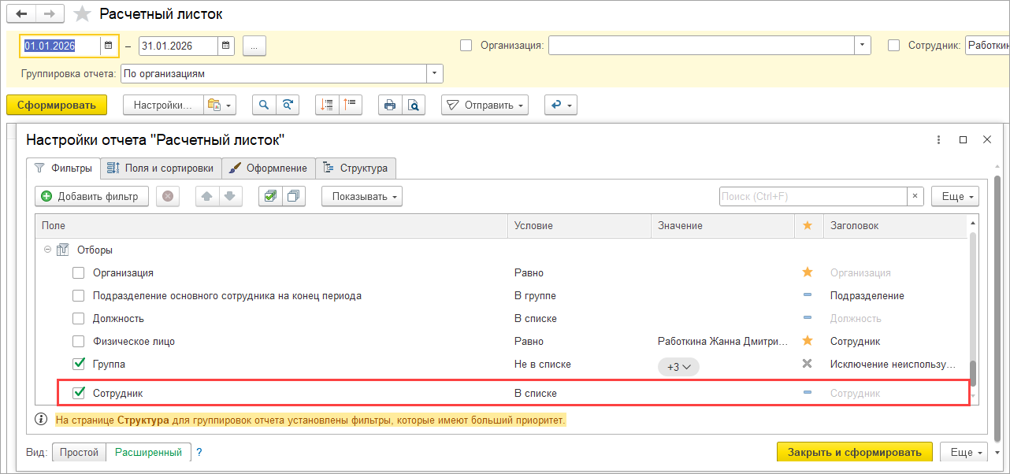
Task: Uncheck all filters icon in settings
Action: (x=293, y=196)
